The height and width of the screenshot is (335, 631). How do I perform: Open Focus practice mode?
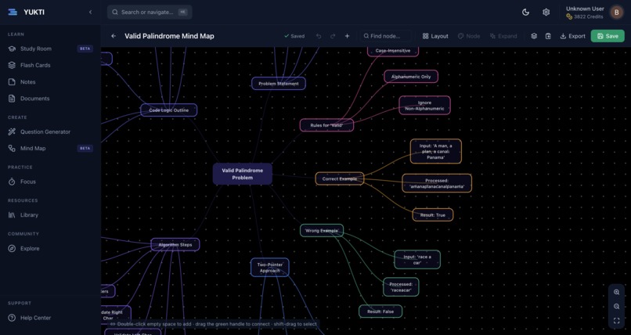coord(50,182)
